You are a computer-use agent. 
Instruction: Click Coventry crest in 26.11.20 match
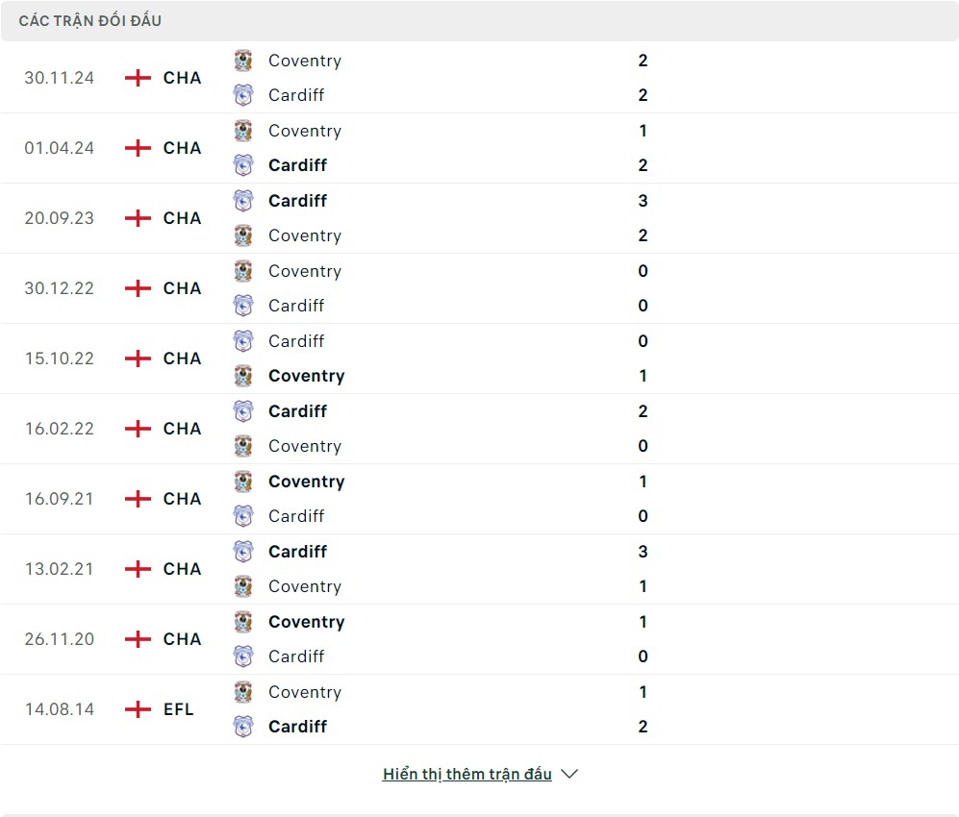243,622
